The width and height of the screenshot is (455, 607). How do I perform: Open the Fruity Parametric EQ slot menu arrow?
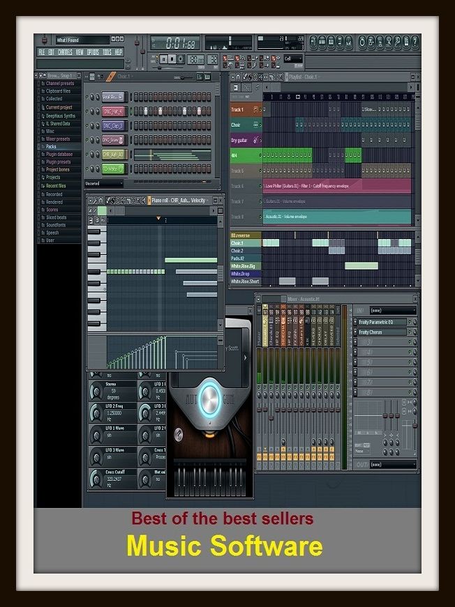pyautogui.click(x=355, y=322)
